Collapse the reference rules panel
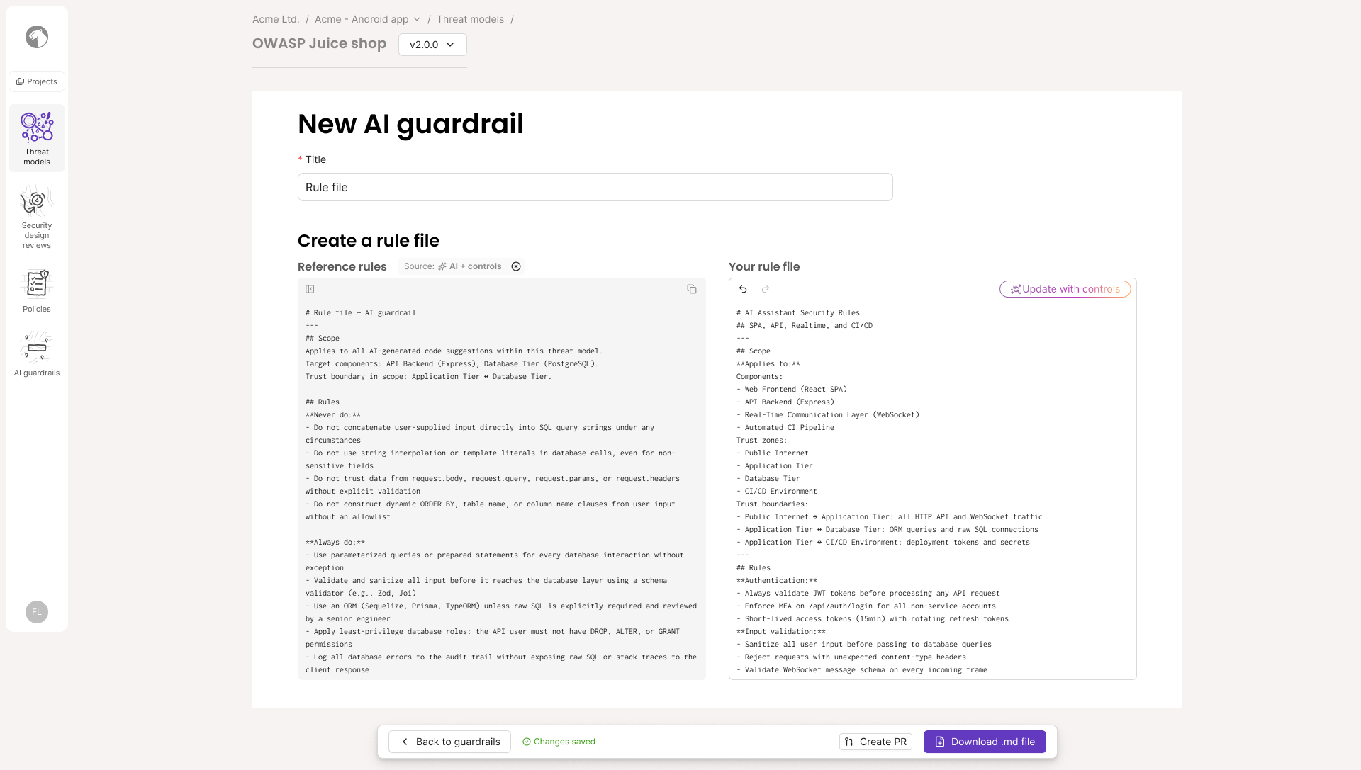Screen dimensions: 1361x770 coord(310,289)
